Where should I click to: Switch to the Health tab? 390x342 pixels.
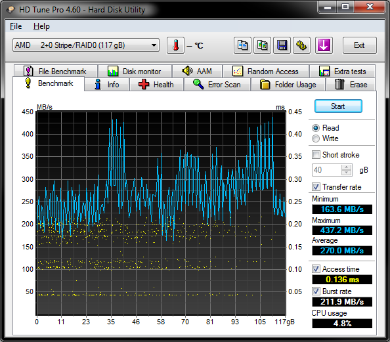156,85
